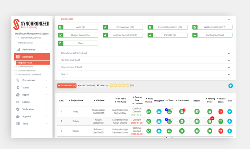The width and height of the screenshot is (250, 149).
Task: Click the Synchronized logo
Action: 31,24
